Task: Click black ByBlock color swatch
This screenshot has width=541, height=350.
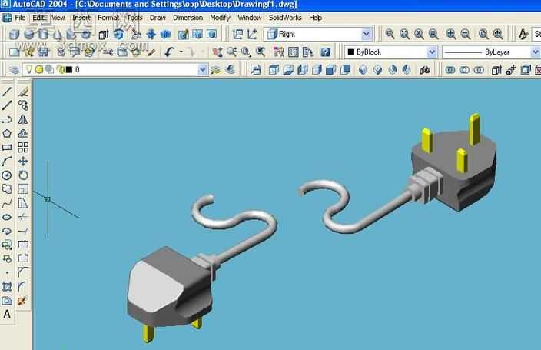Action: point(351,52)
